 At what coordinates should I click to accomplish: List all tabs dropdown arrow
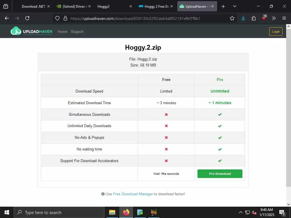pyautogui.click(x=234, y=6)
